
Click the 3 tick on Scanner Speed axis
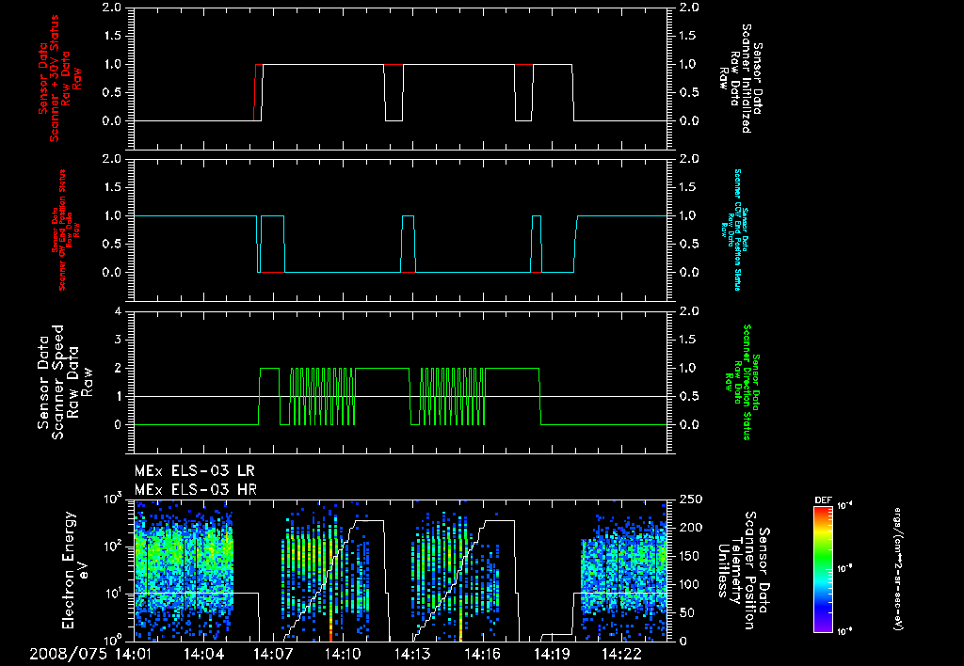(118, 340)
